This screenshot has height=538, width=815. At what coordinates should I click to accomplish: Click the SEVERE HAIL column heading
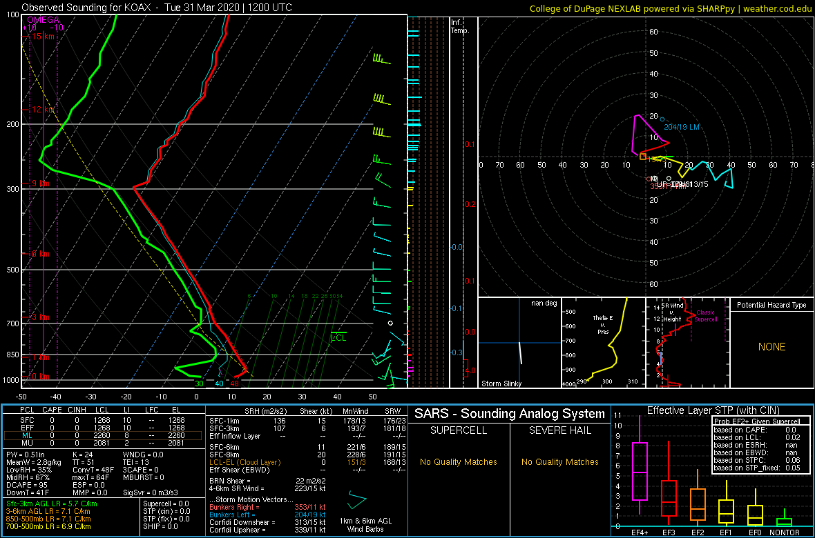point(560,431)
